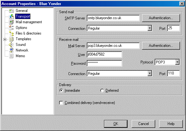Screen dimensions: 186x131
Task: Open the Protocol POP3 dropdown
Action: tap(177, 62)
